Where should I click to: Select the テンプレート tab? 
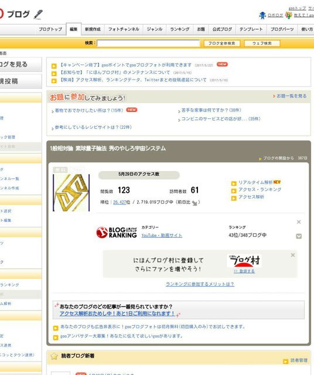pyautogui.click(x=251, y=29)
